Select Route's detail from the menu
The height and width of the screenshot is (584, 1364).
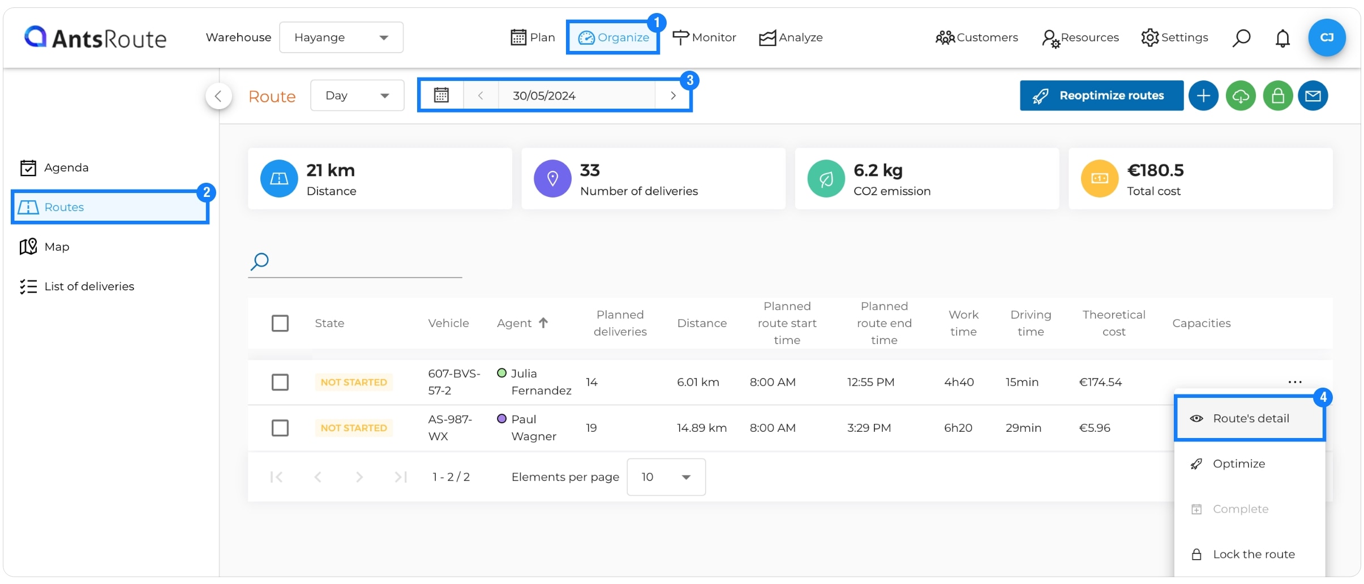coord(1250,418)
